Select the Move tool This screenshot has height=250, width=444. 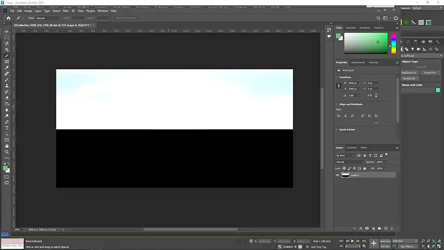[x=7, y=32]
